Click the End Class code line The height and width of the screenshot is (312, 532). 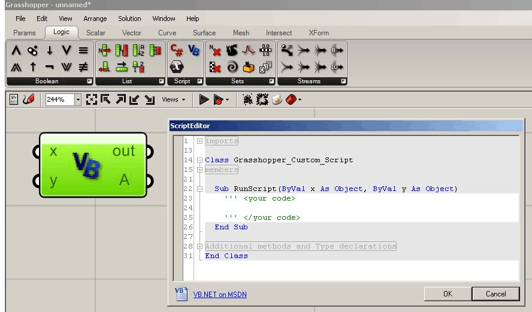226,256
